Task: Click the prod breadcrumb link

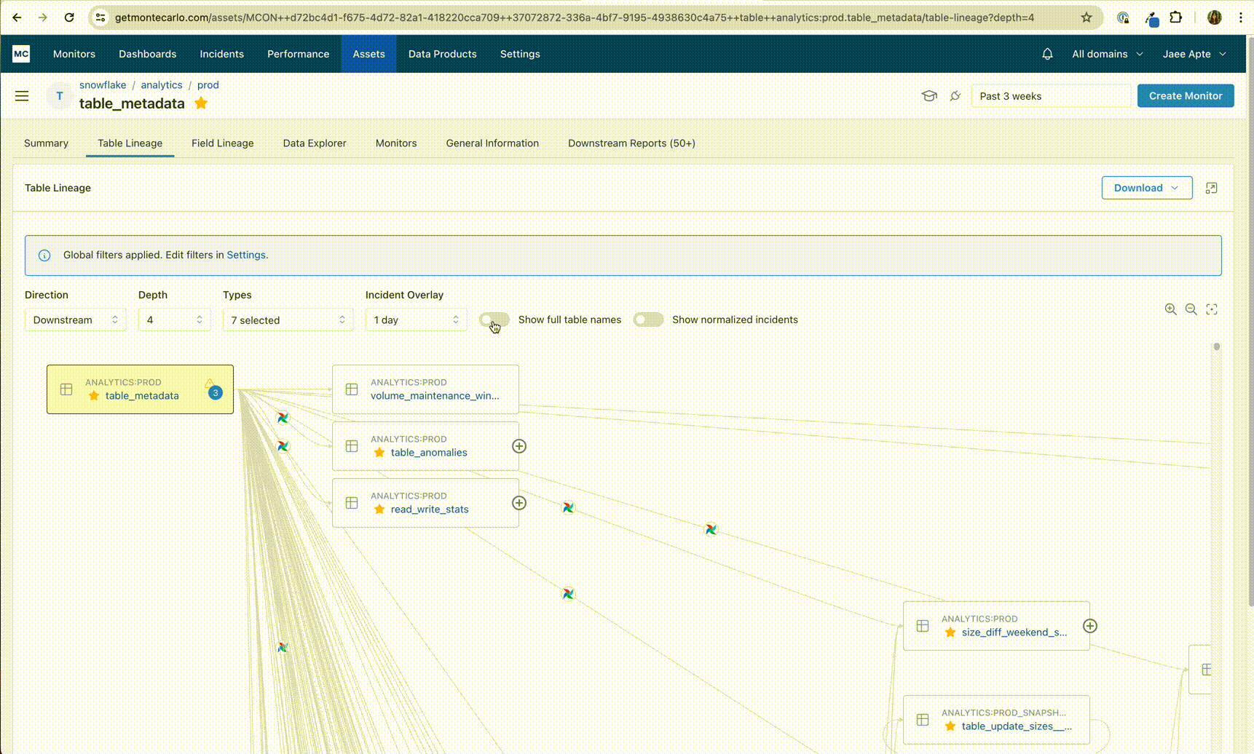Action: pyautogui.click(x=208, y=85)
